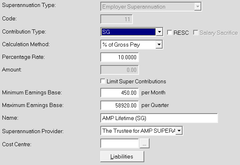
Task: Open the Superannuation Provider dropdown arrow
Action: point(179,131)
